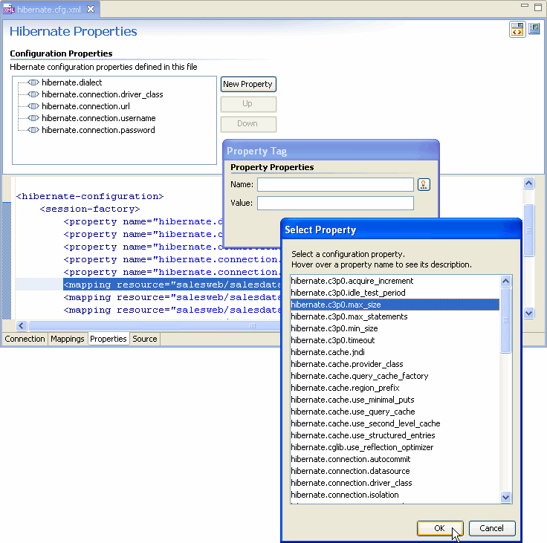This screenshot has width=547, height=543.
Task: Select hibernate.connection.datasource entry
Action: (x=395, y=471)
